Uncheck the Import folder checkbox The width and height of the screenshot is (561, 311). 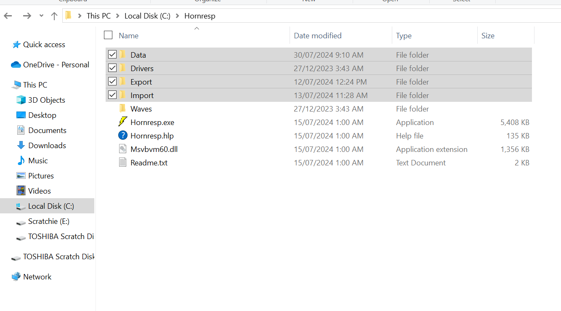(x=112, y=95)
